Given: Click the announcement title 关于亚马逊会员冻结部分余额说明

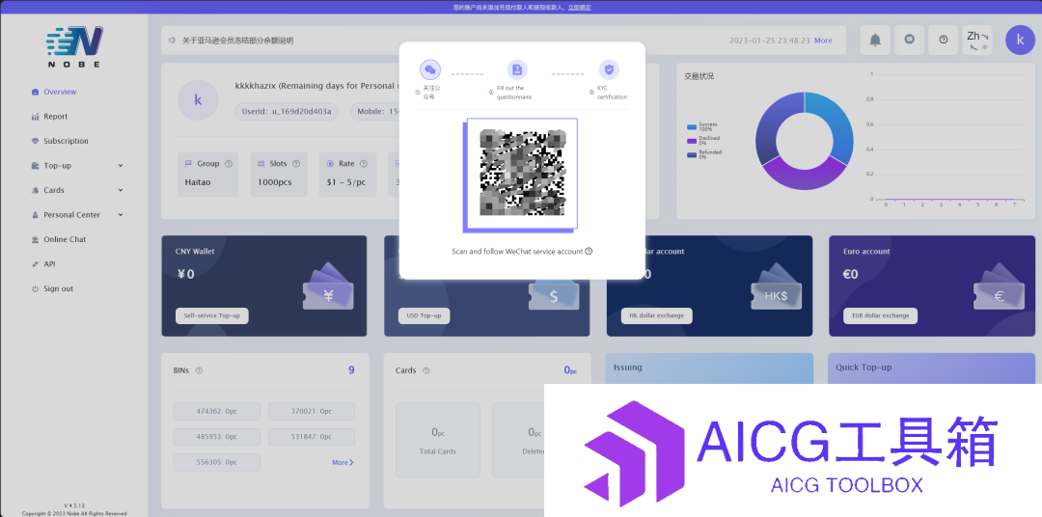Looking at the screenshot, I should (x=238, y=41).
